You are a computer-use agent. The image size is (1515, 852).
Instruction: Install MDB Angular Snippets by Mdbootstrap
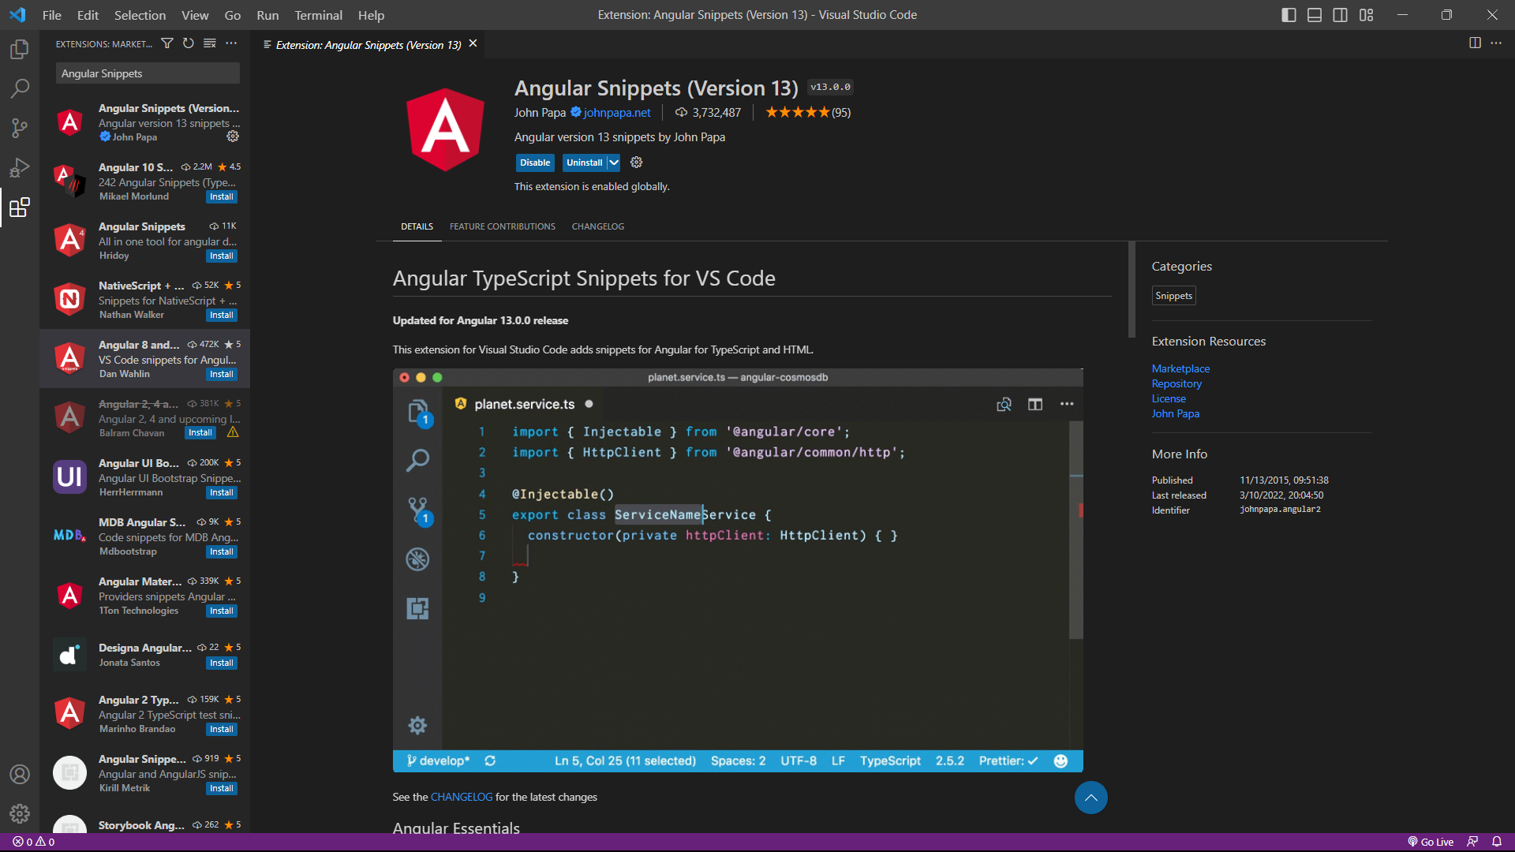(222, 552)
